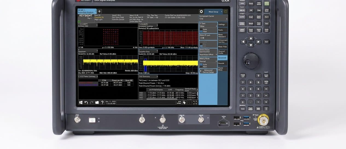Viewport: 346px width, 149px height.
Task: Open the constellation window title dropdown
Action: coord(88,25)
